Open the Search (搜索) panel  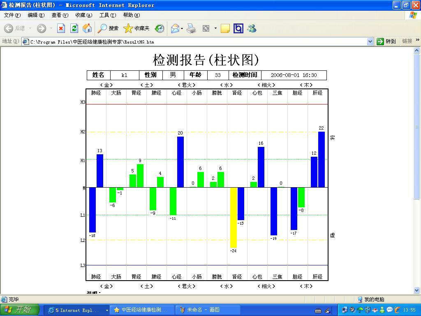[x=108, y=28]
